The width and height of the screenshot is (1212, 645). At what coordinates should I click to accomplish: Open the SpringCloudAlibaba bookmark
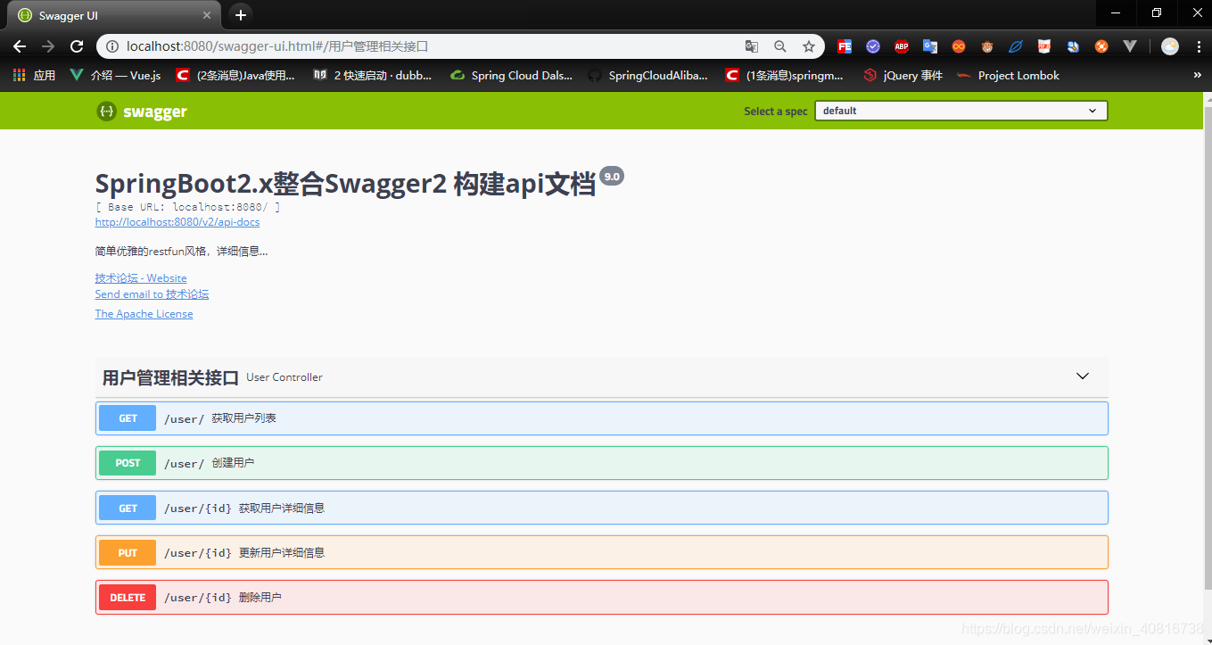(648, 76)
